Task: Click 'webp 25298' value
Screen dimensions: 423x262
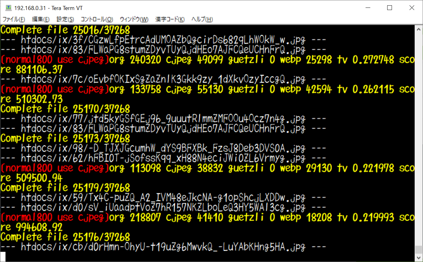Action: point(306,60)
